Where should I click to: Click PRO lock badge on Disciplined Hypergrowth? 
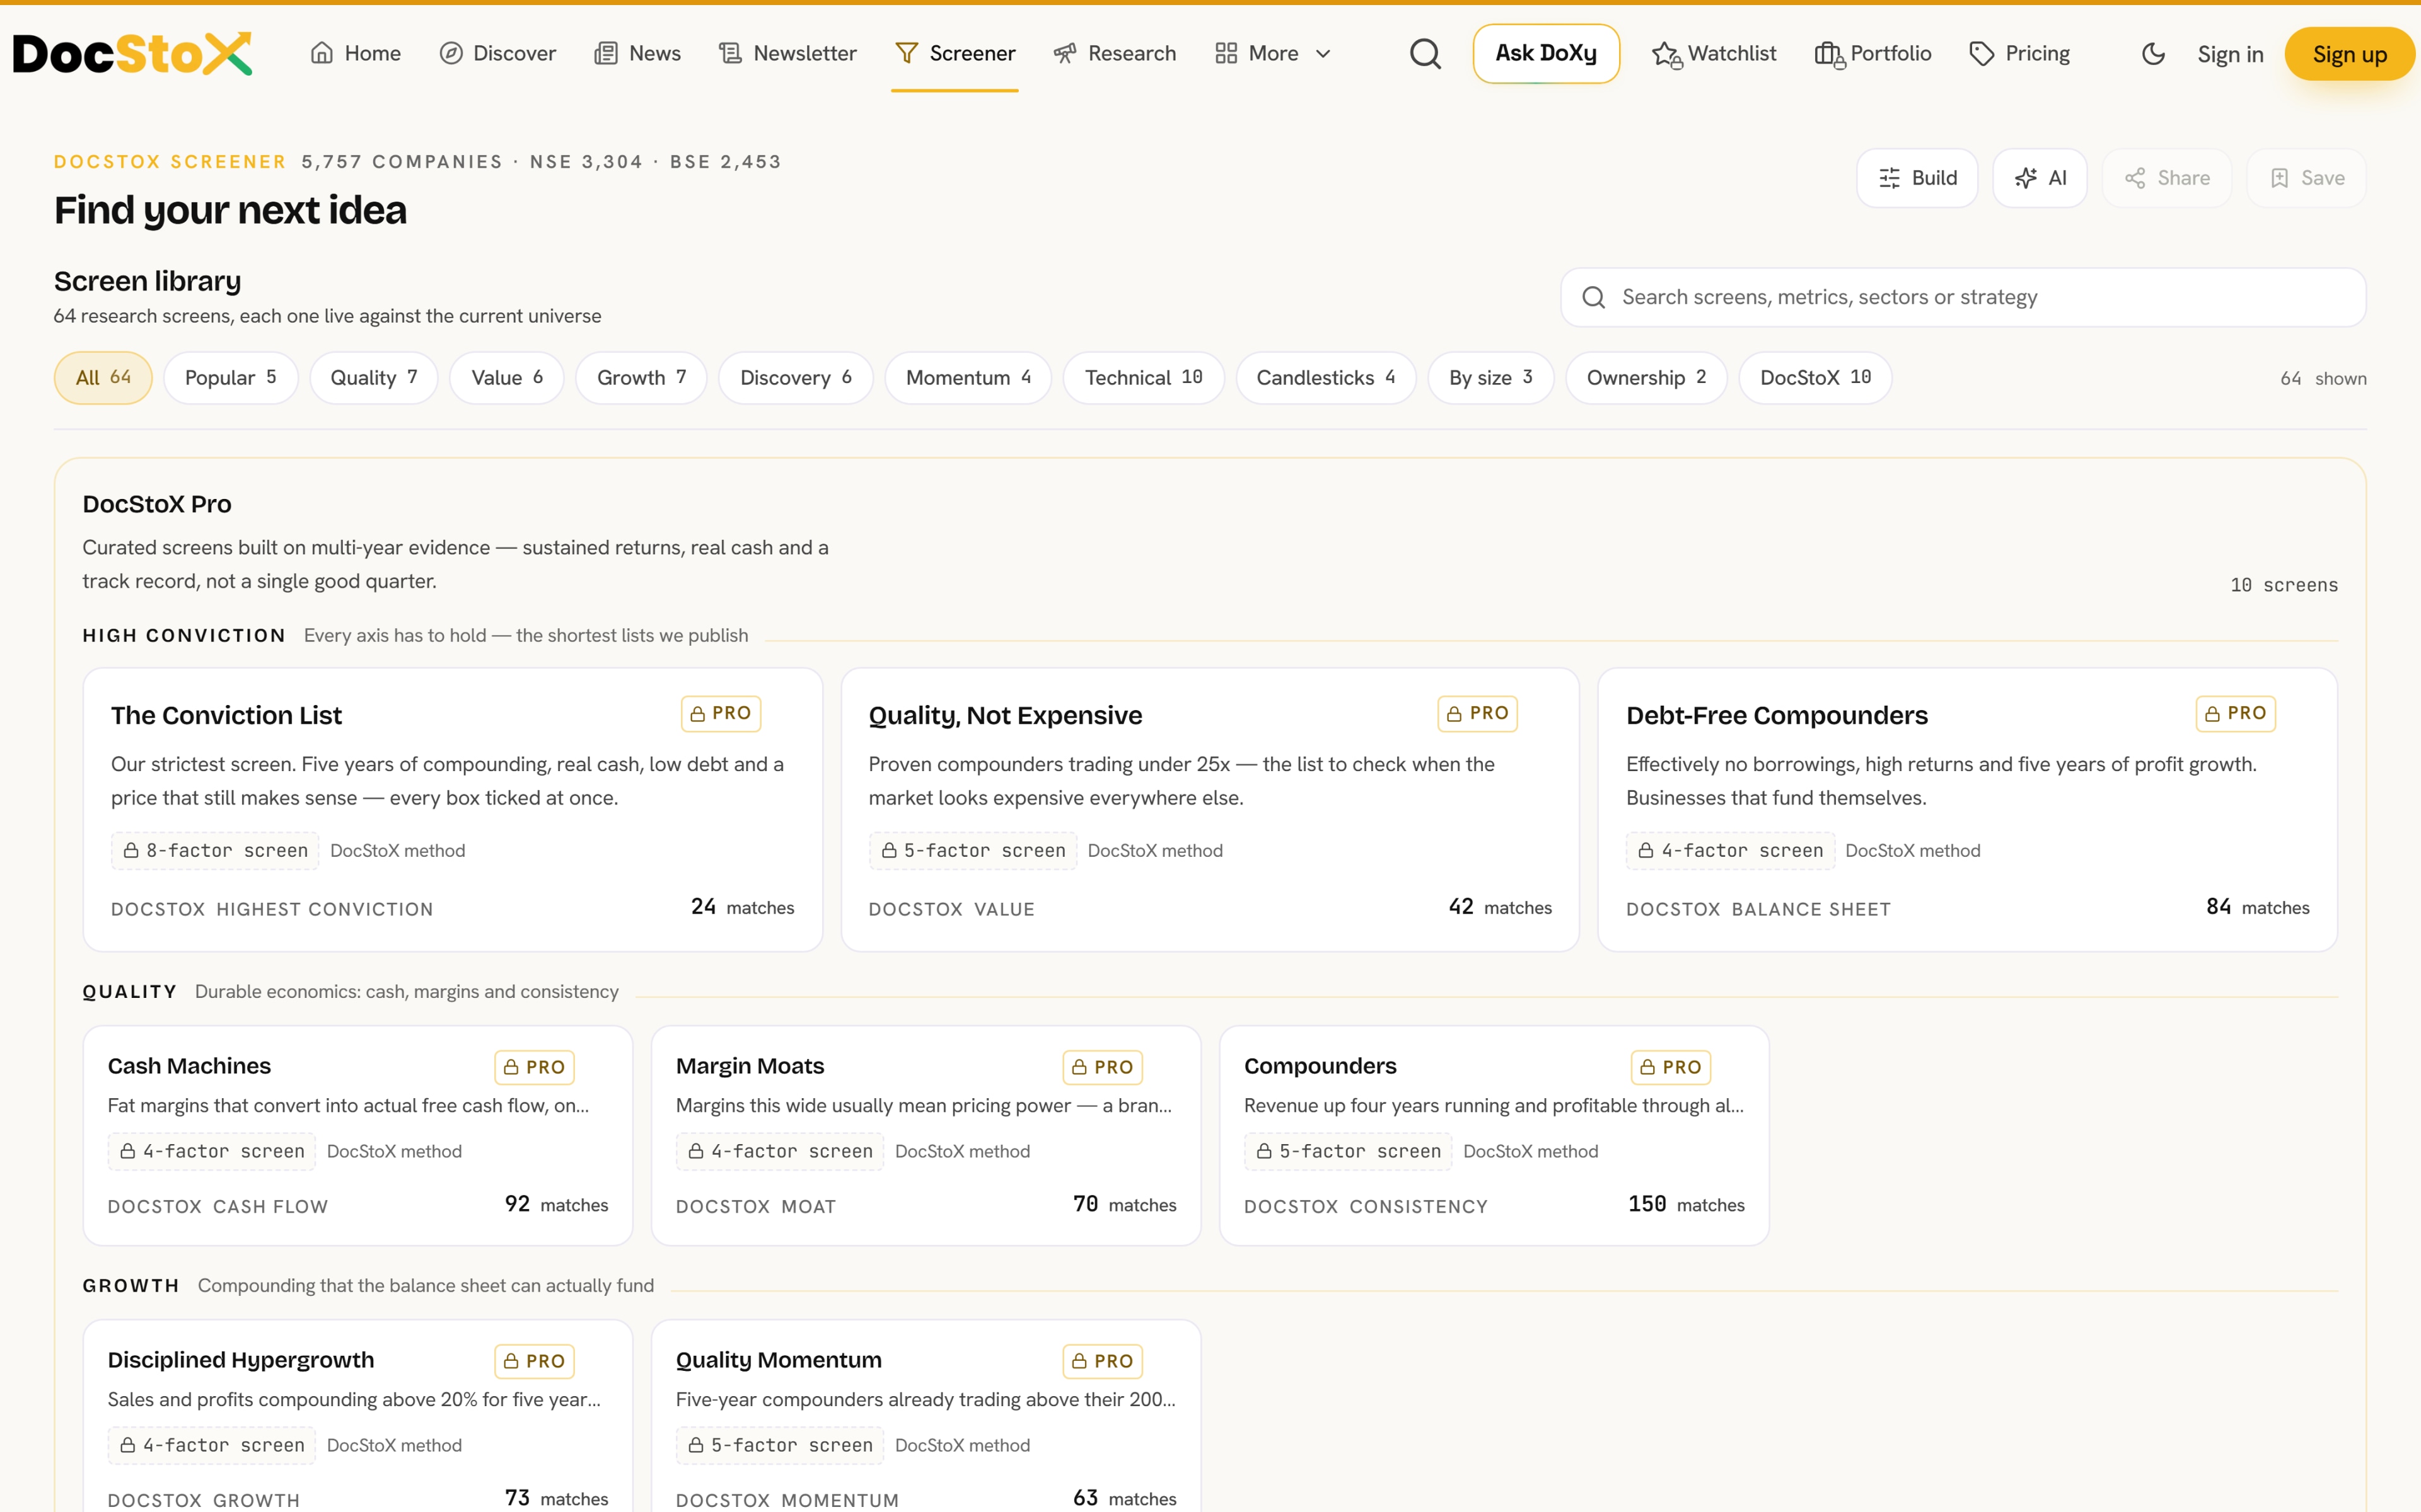tap(534, 1361)
